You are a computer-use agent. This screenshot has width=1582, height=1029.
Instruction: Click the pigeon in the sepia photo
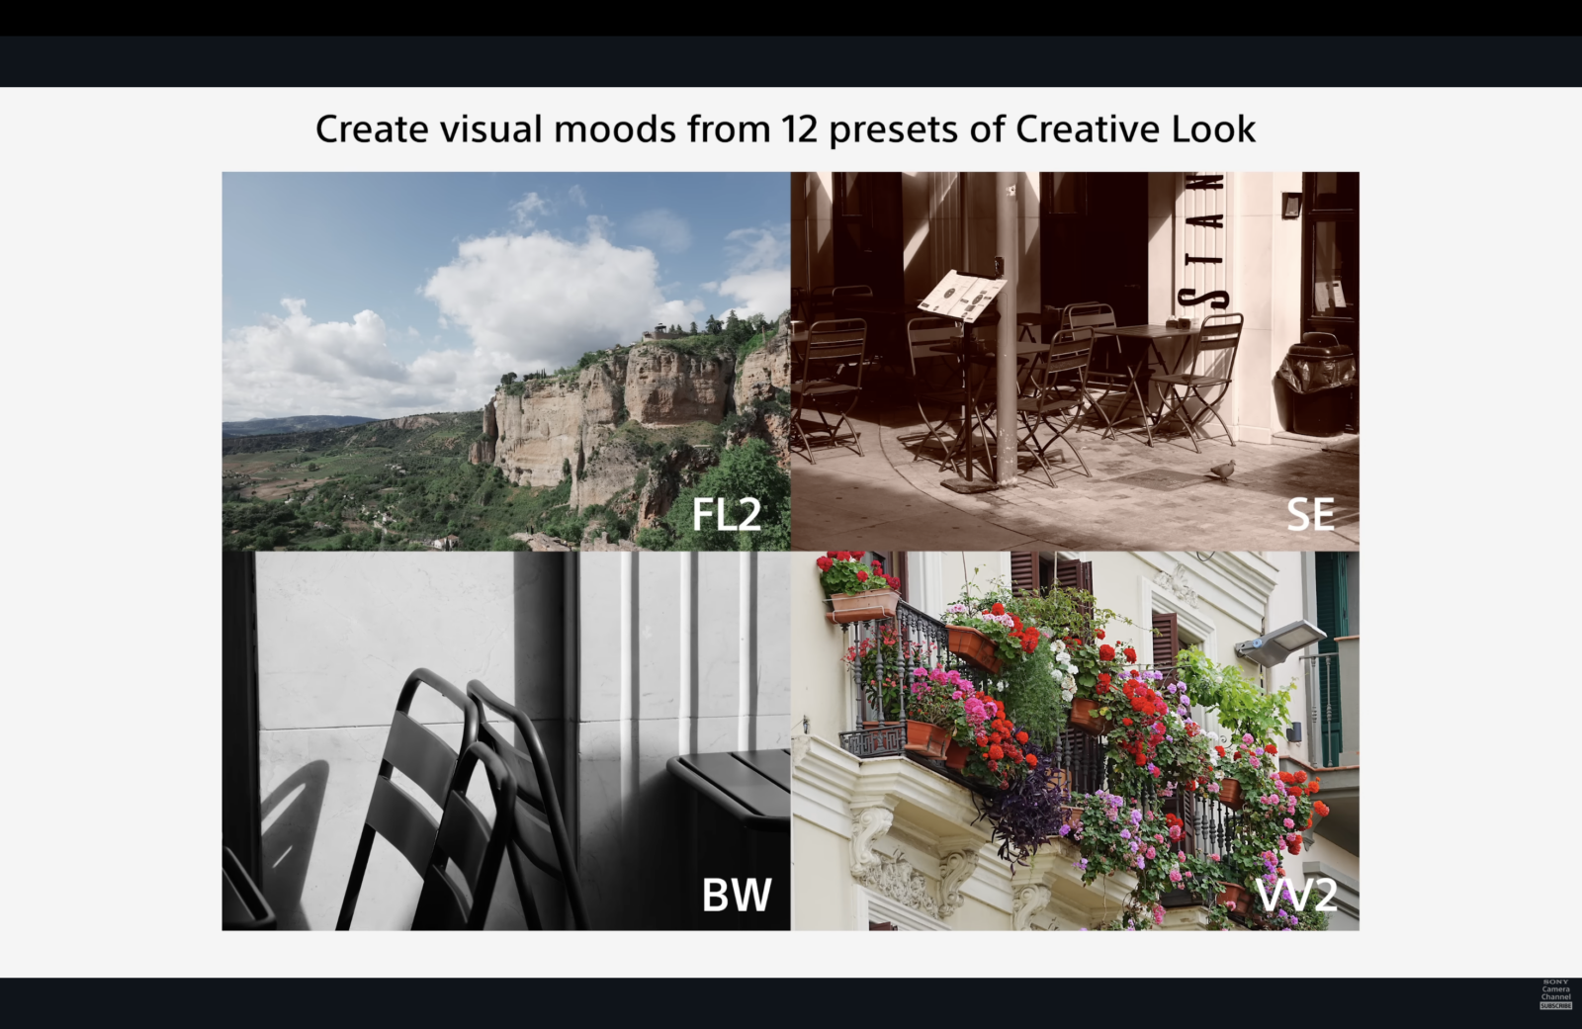tap(1222, 470)
